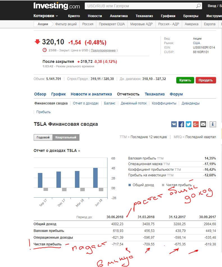Click the red down arrow beside the 320,10 price

(x=37, y=42)
